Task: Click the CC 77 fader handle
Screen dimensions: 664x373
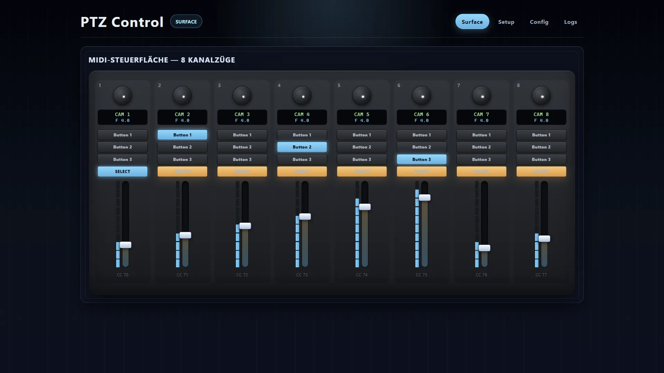Action: point(544,239)
